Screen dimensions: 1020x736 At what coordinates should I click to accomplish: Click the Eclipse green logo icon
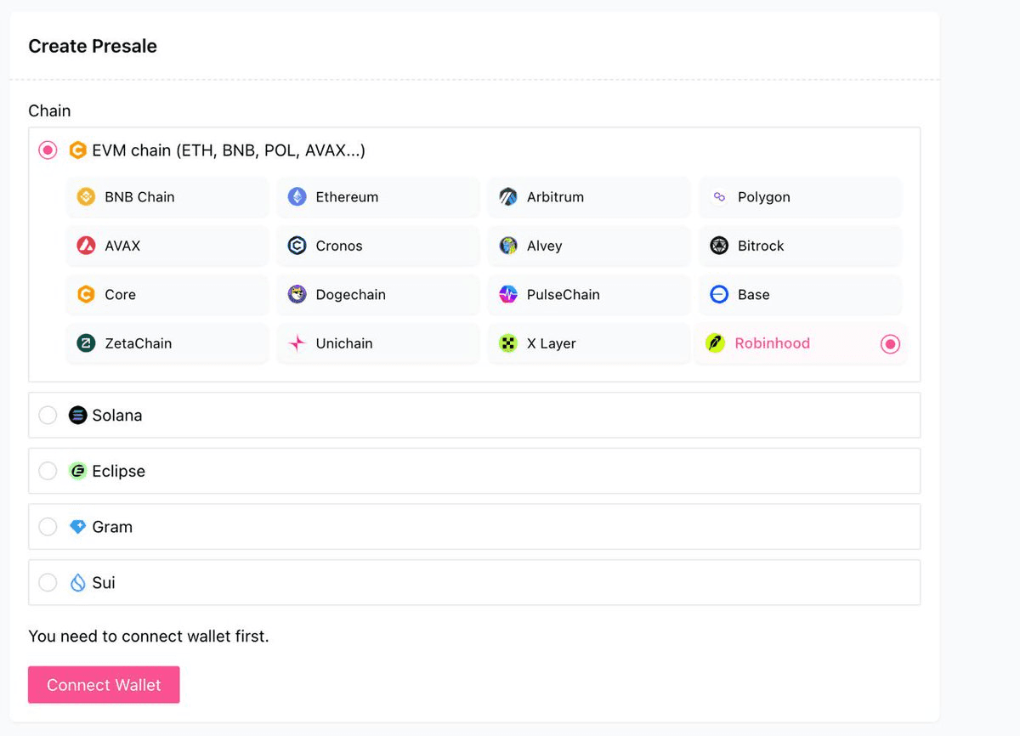[x=77, y=471]
